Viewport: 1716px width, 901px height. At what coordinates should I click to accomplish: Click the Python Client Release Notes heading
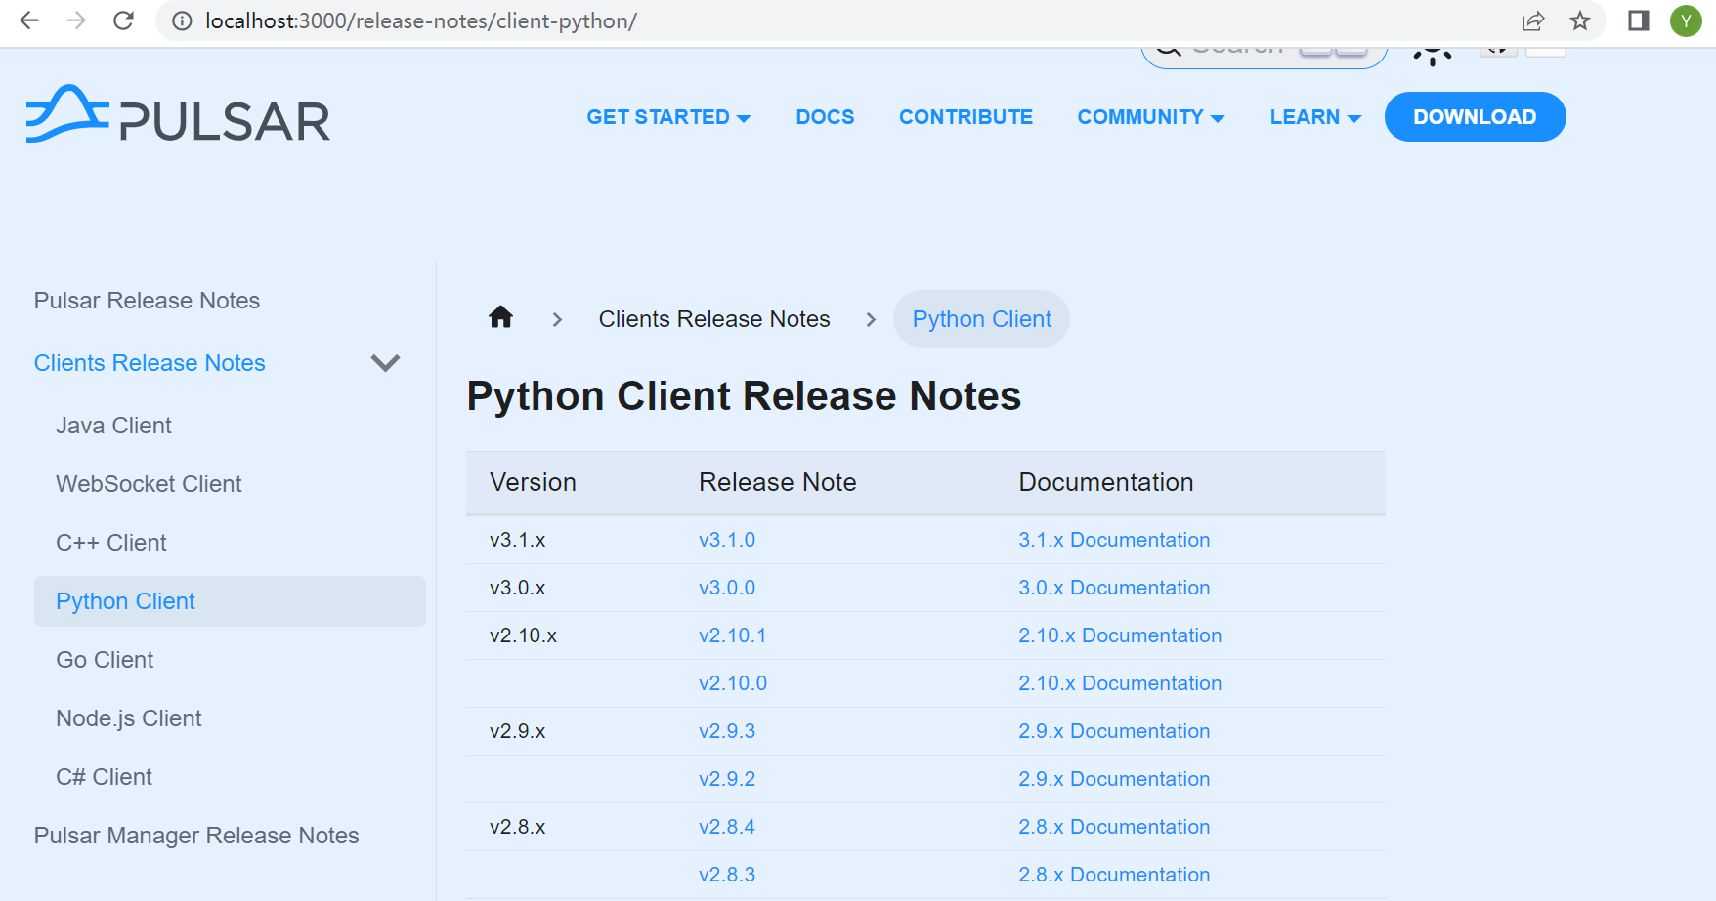click(x=744, y=396)
